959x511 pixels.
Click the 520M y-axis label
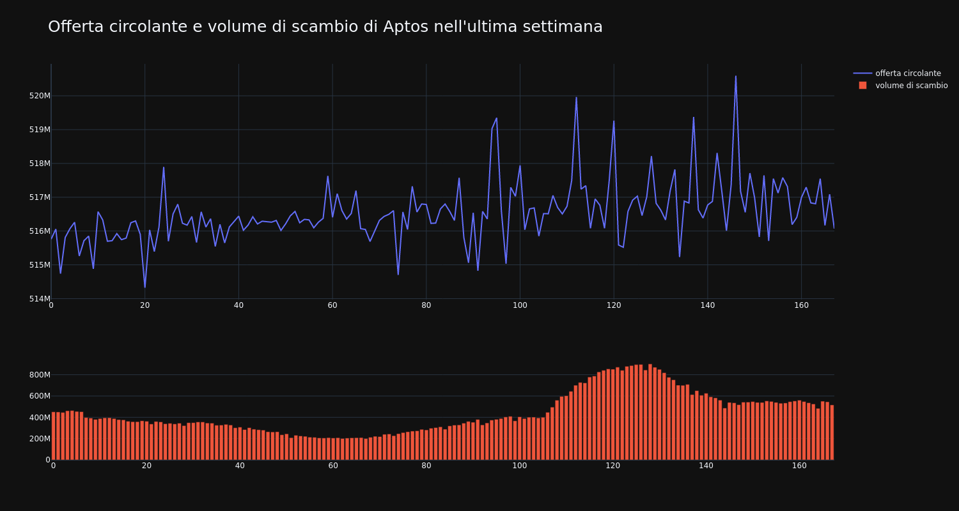coord(39,96)
